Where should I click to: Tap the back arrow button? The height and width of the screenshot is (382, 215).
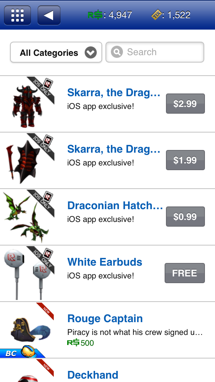[x=49, y=15]
